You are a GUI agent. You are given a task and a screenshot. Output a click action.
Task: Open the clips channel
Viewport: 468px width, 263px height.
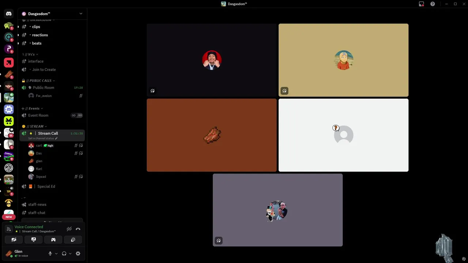pyautogui.click(x=52, y=27)
